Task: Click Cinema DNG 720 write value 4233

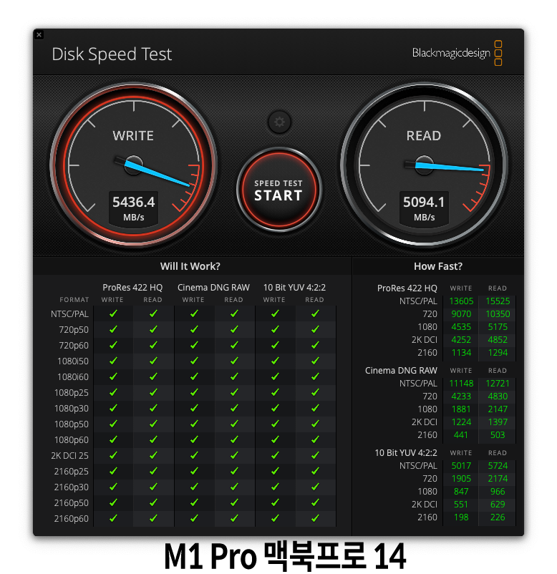Action: (x=461, y=396)
